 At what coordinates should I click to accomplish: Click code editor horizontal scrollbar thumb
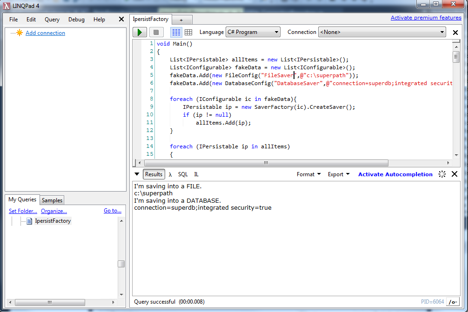[266, 163]
